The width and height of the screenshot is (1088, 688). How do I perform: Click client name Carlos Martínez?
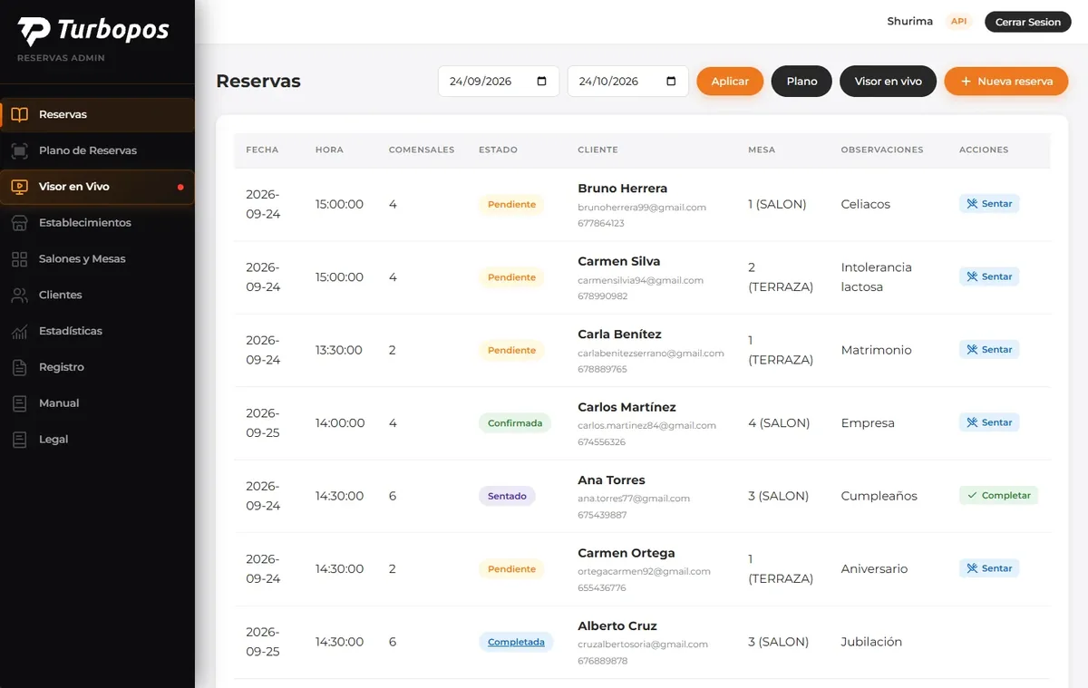(627, 407)
